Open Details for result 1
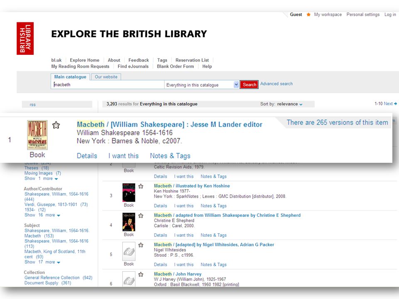Viewport: 399px width, 299px height. pos(87,156)
